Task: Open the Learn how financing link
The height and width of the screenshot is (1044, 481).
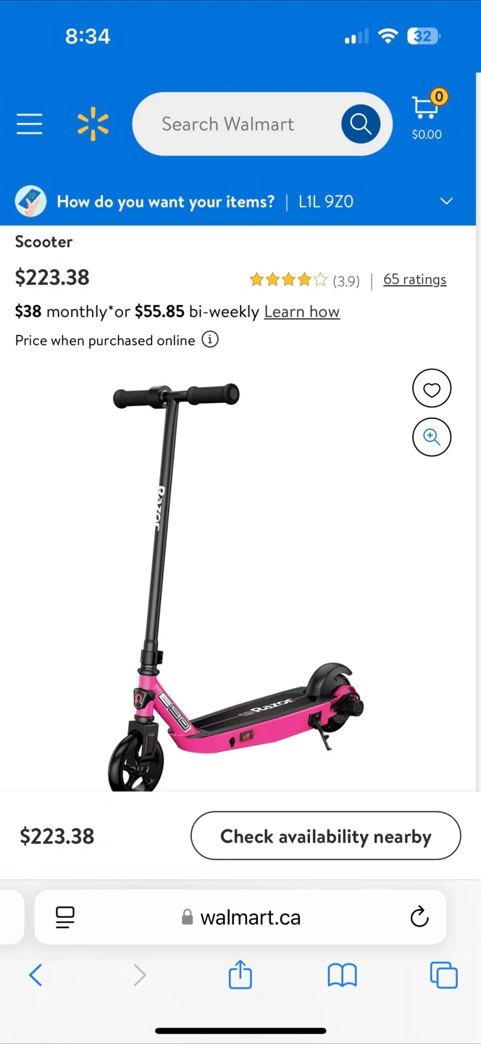Action: (302, 312)
